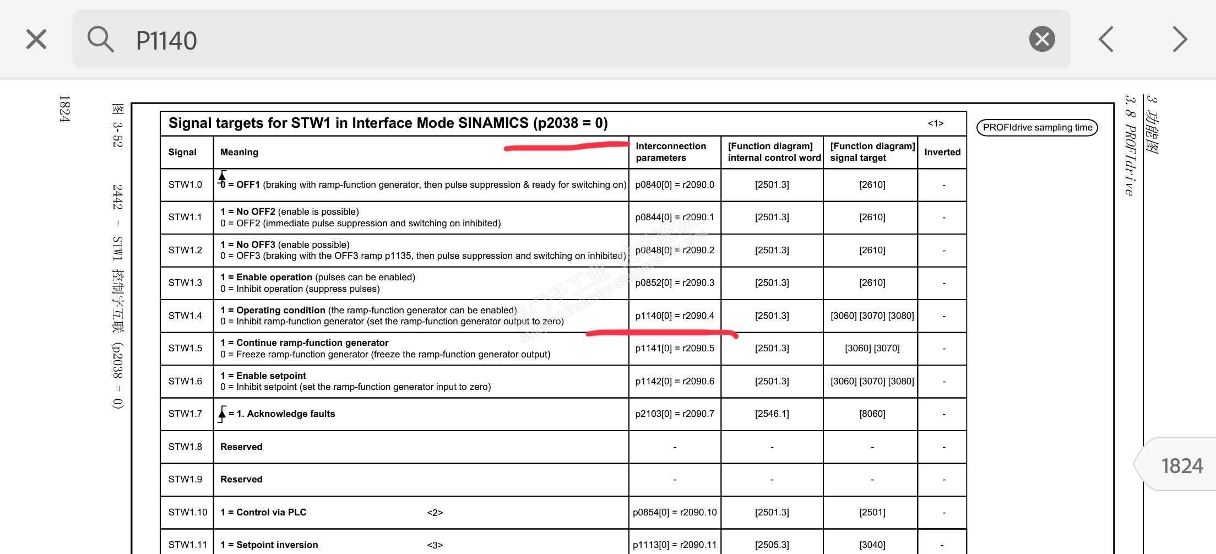Focus the search field containing P1140
1216x554 pixels.
tap(571, 39)
